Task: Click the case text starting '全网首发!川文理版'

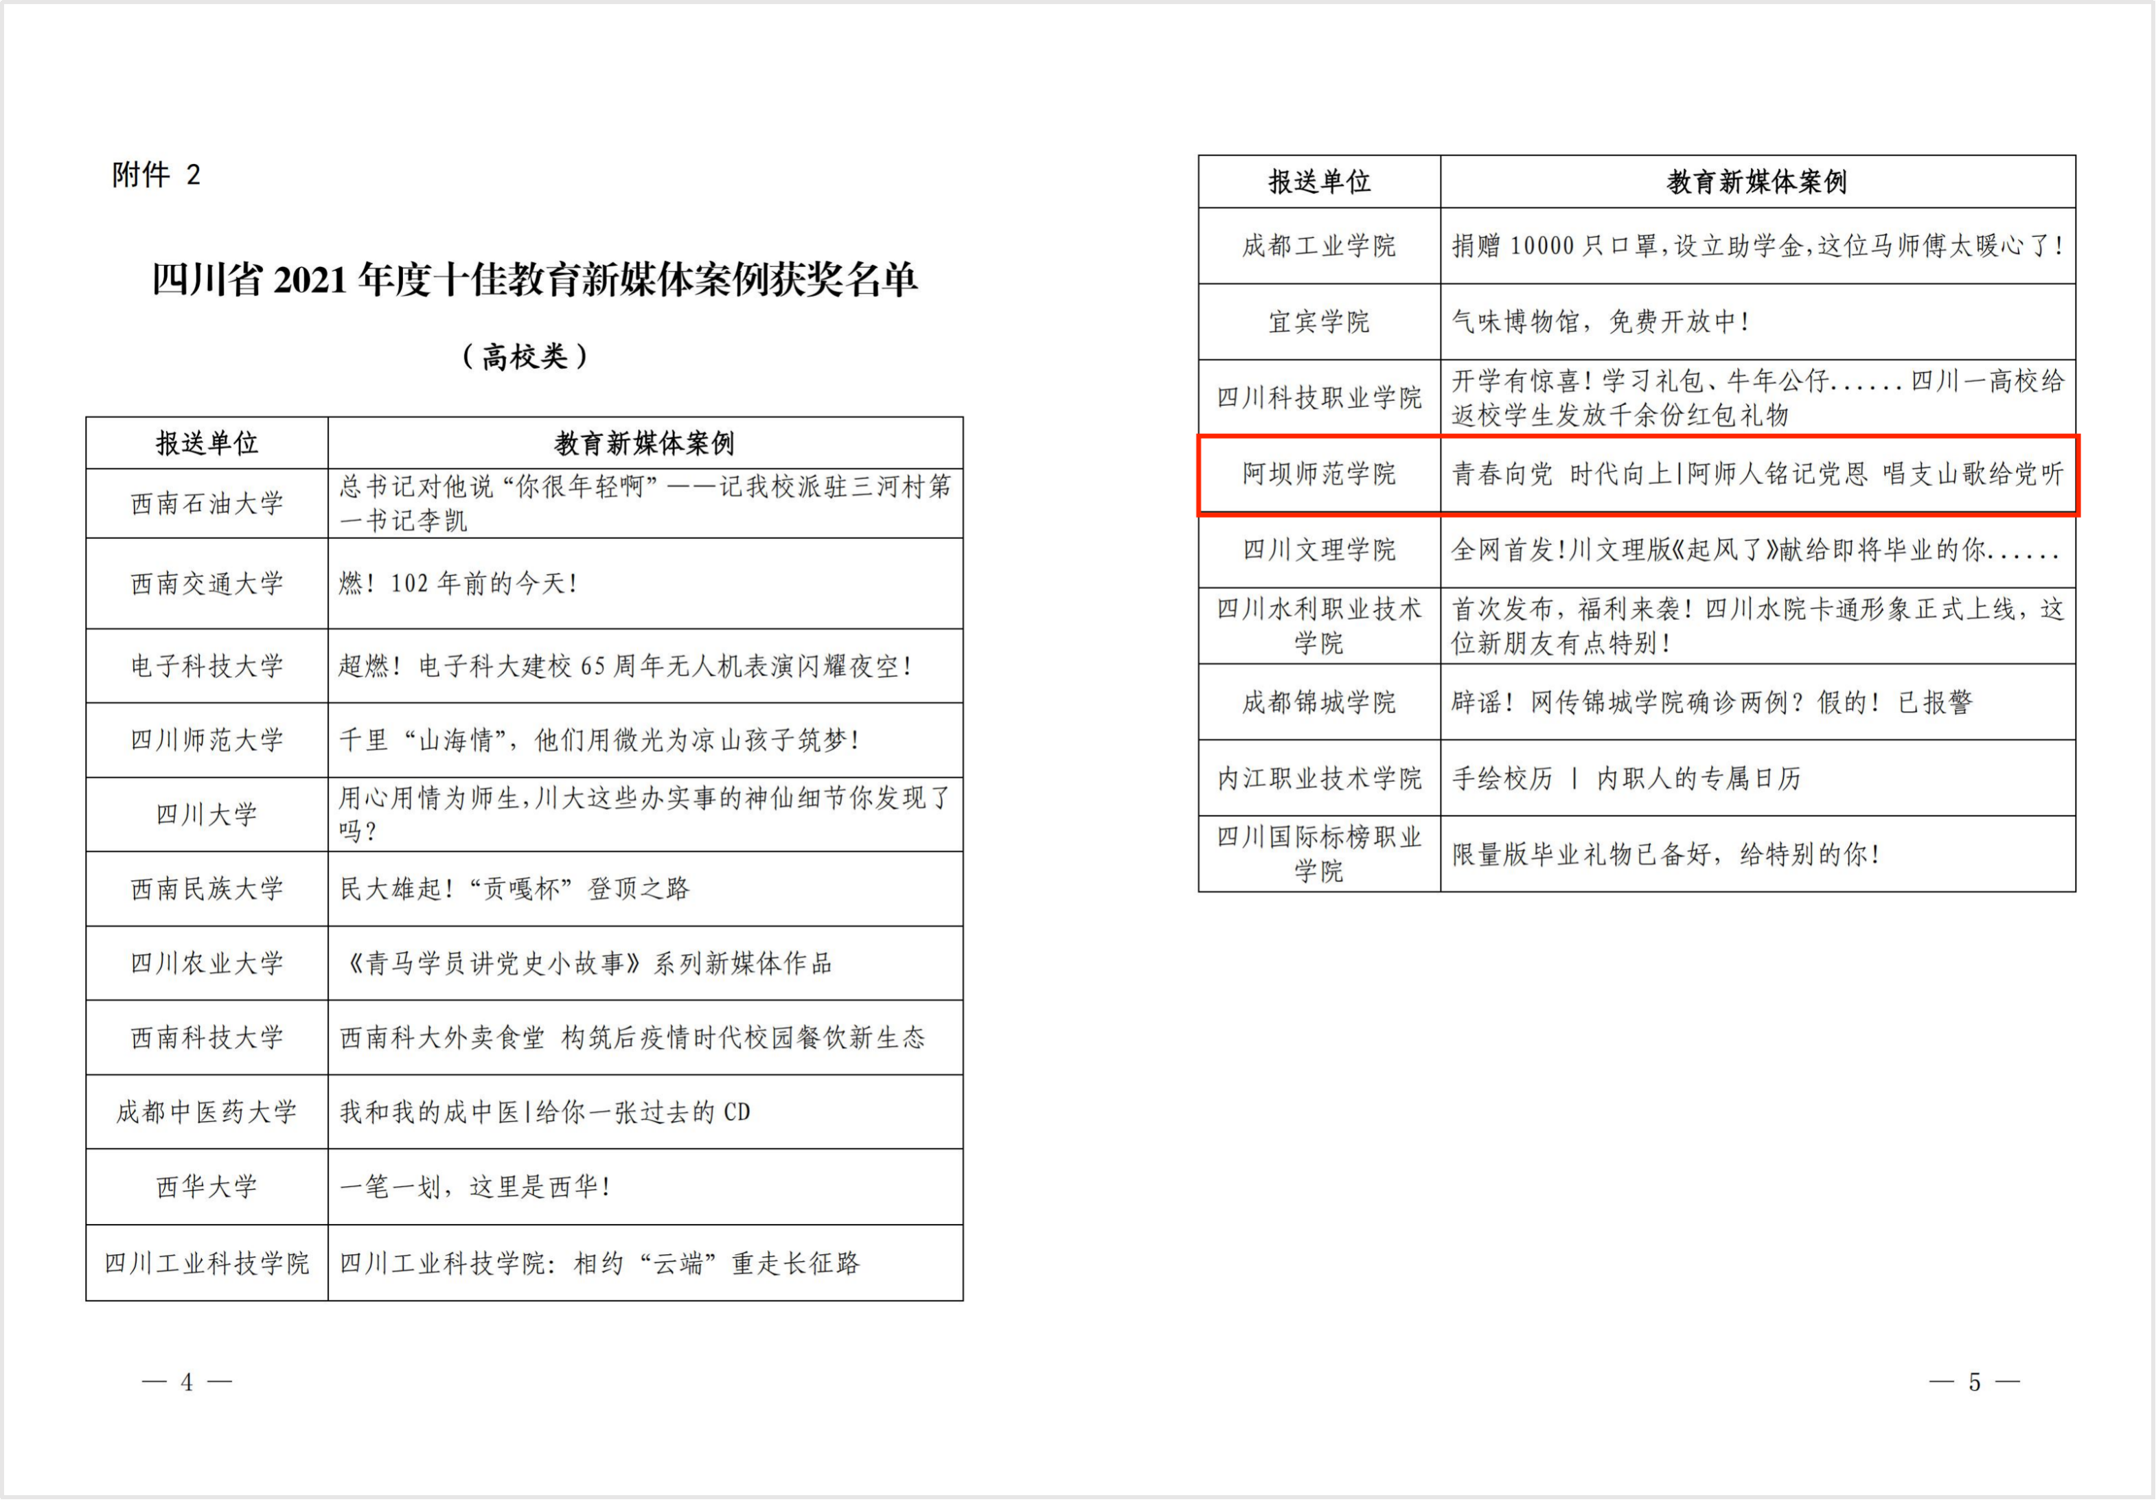Action: tap(1756, 550)
